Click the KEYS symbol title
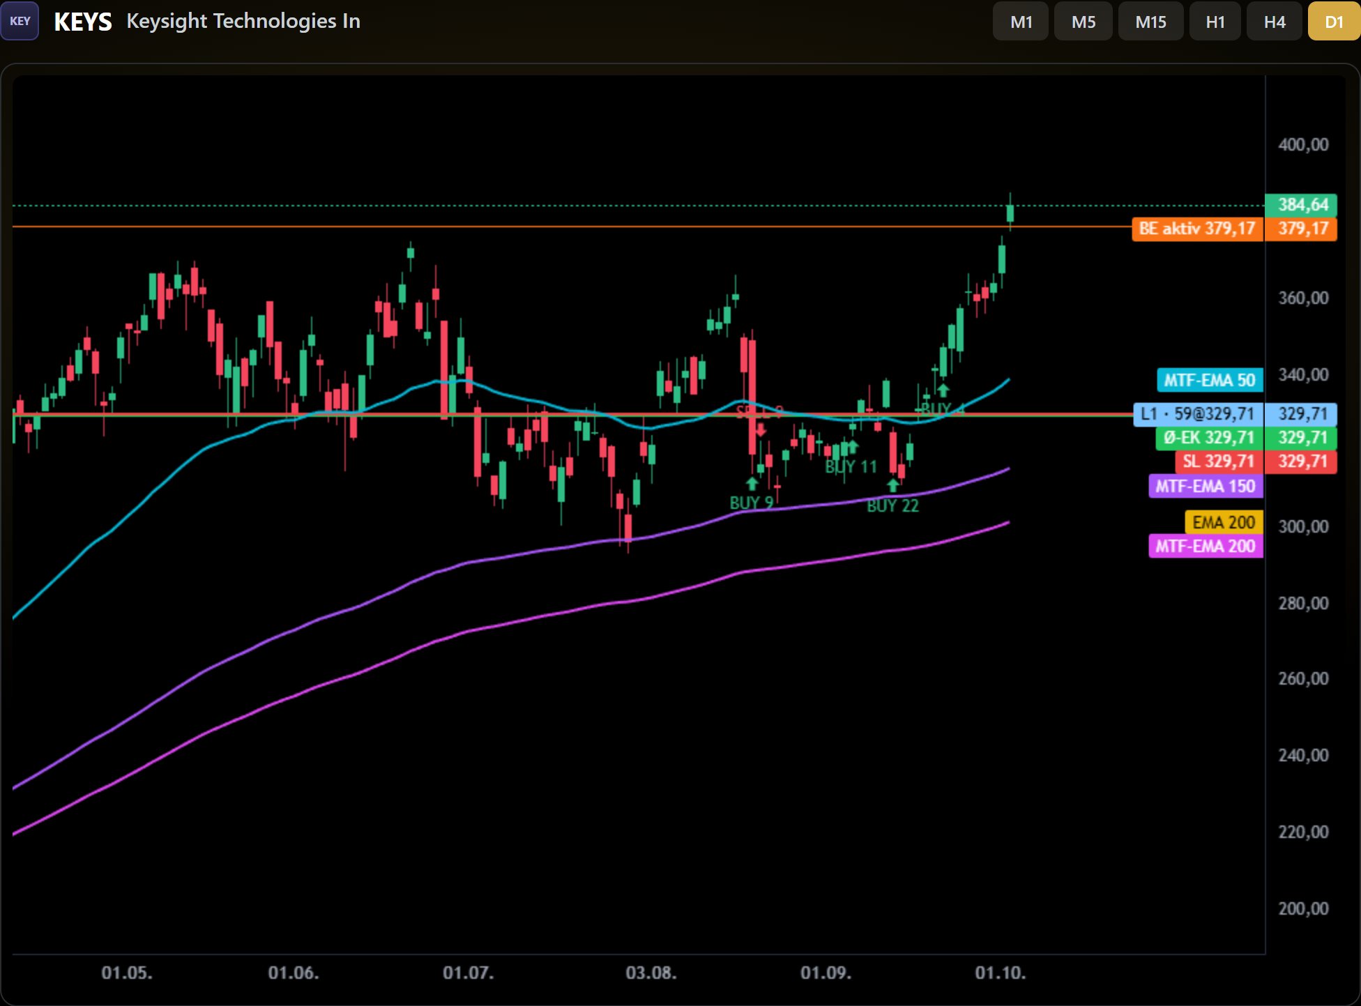The width and height of the screenshot is (1361, 1006). click(83, 22)
